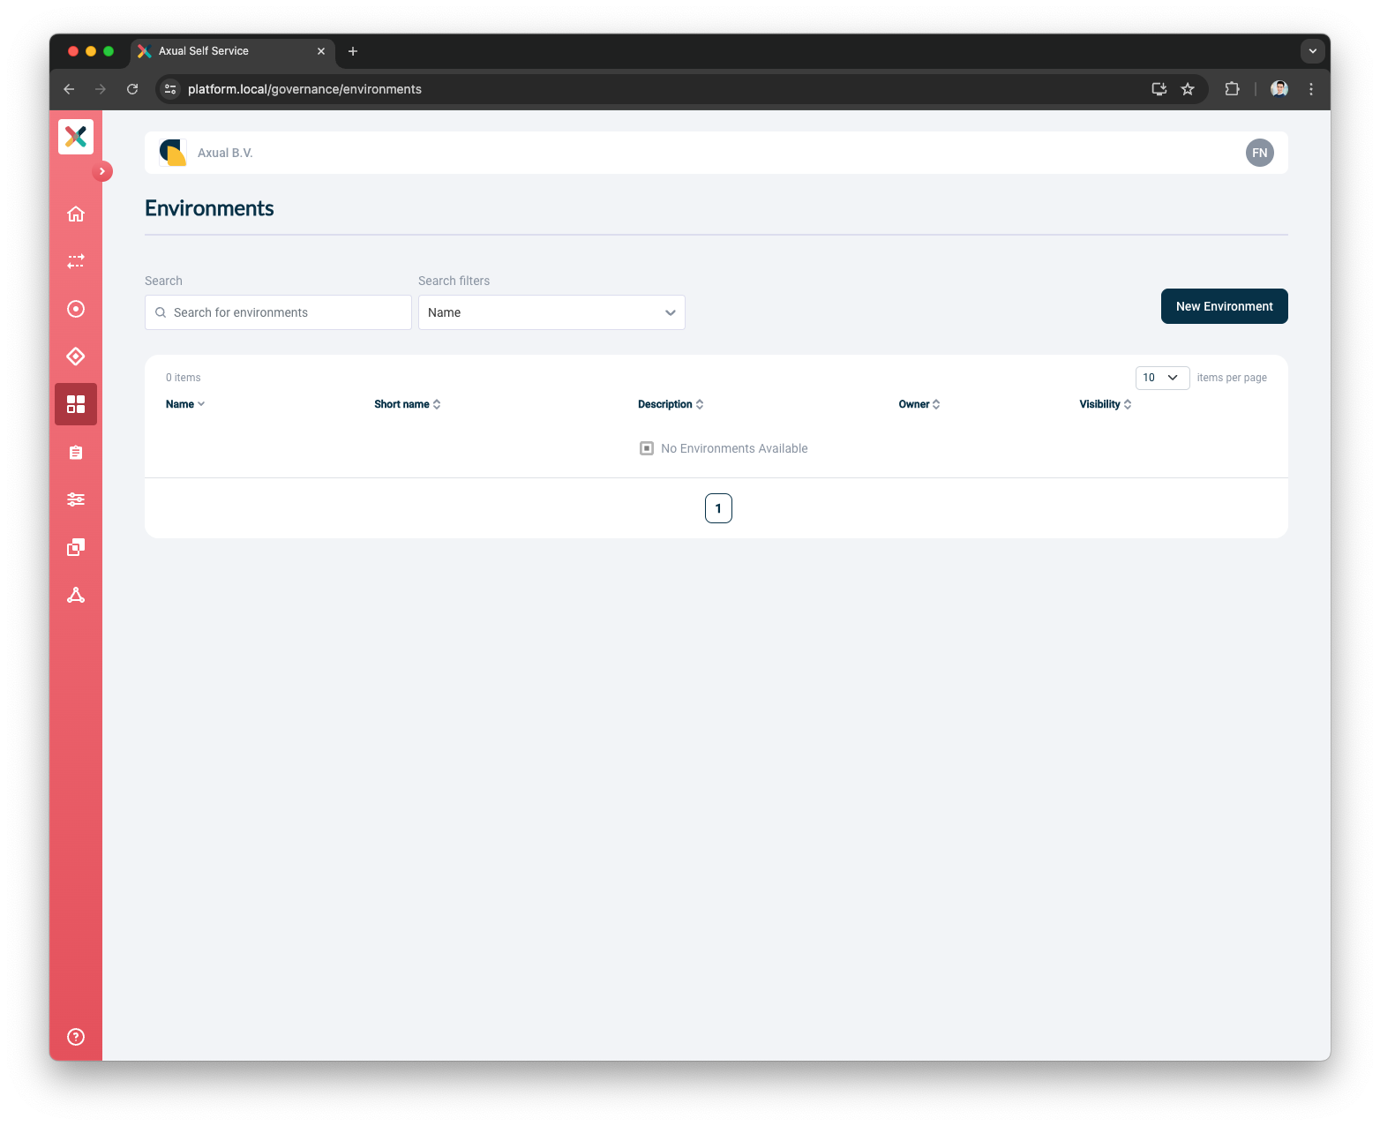The width and height of the screenshot is (1380, 1126).
Task: Open the Help question mark icon
Action: pos(76,1036)
